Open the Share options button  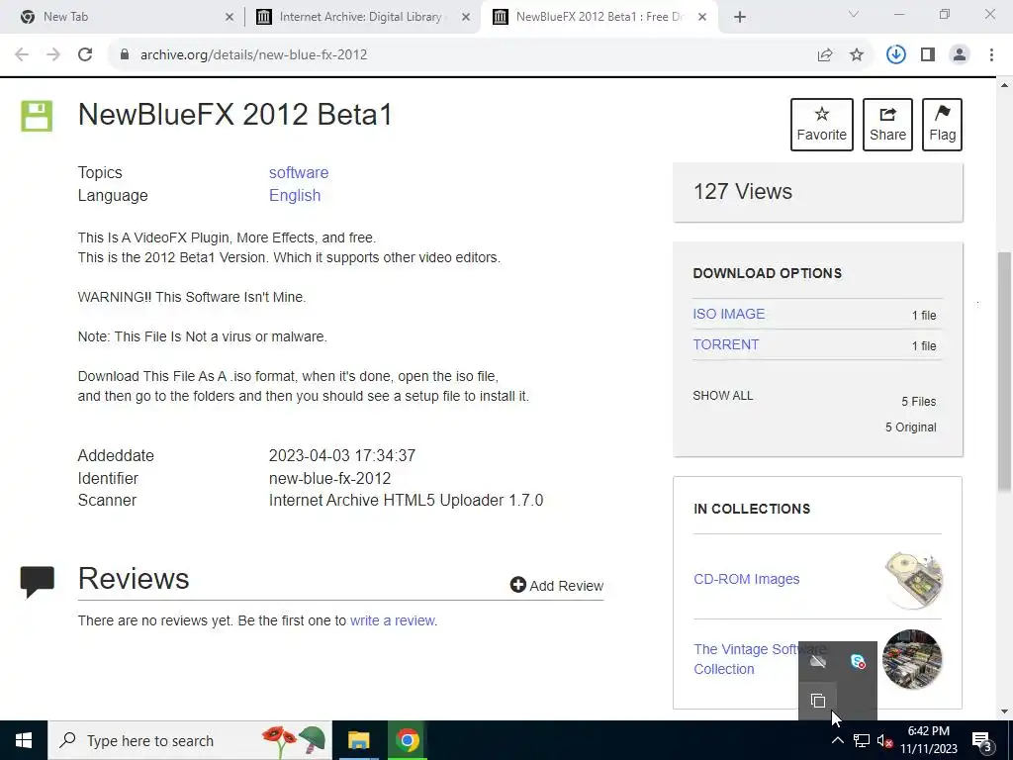pos(887,125)
